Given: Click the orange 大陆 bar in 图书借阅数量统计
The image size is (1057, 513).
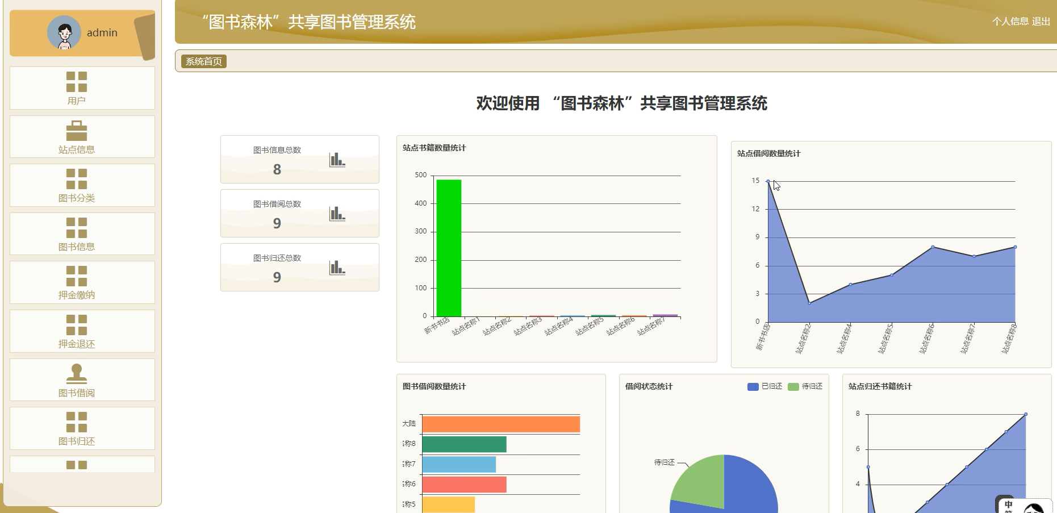Looking at the screenshot, I should (x=500, y=423).
